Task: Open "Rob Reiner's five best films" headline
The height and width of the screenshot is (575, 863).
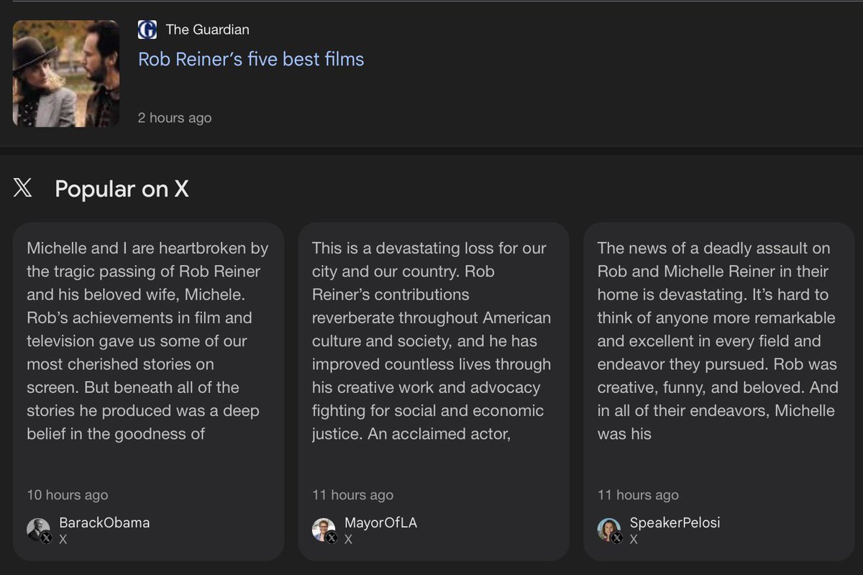Action: 251,59
